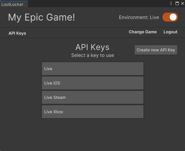Maximize the LootLocker window

177,3
